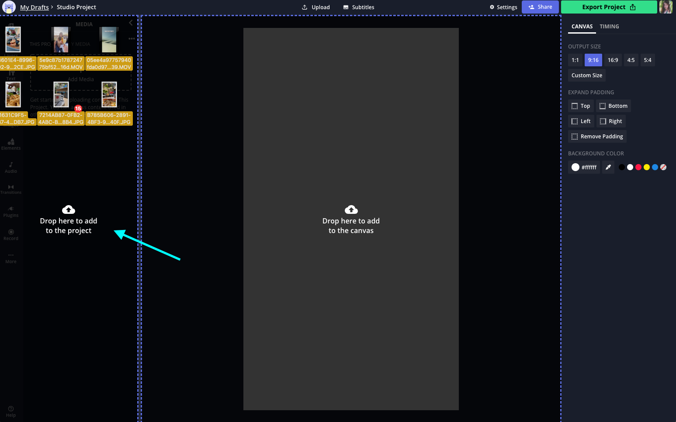The height and width of the screenshot is (422, 676).
Task: Click the Export Project button
Action: coord(608,7)
